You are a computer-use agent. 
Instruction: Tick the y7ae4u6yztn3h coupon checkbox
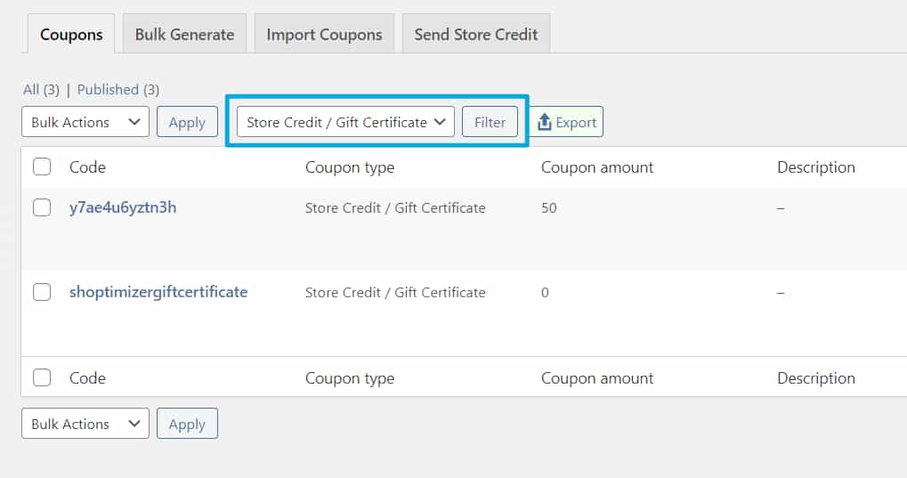click(x=42, y=207)
